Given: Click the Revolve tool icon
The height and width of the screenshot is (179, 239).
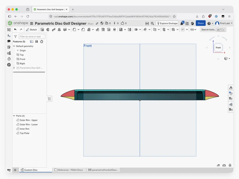Looking at the screenshot, I should (48, 29).
